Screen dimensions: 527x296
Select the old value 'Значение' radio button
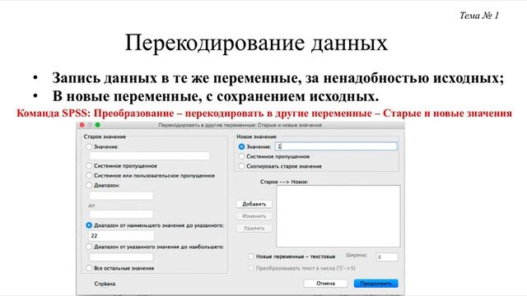tap(89, 146)
